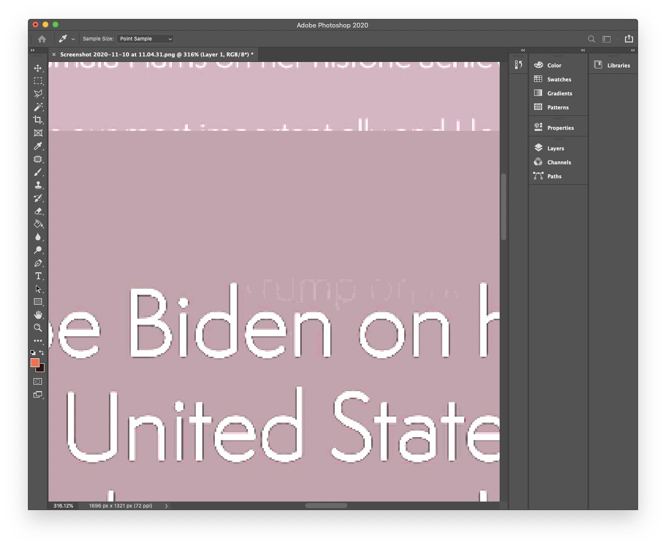666x547 pixels.
Task: Open the Libraries panel
Action: 613,65
